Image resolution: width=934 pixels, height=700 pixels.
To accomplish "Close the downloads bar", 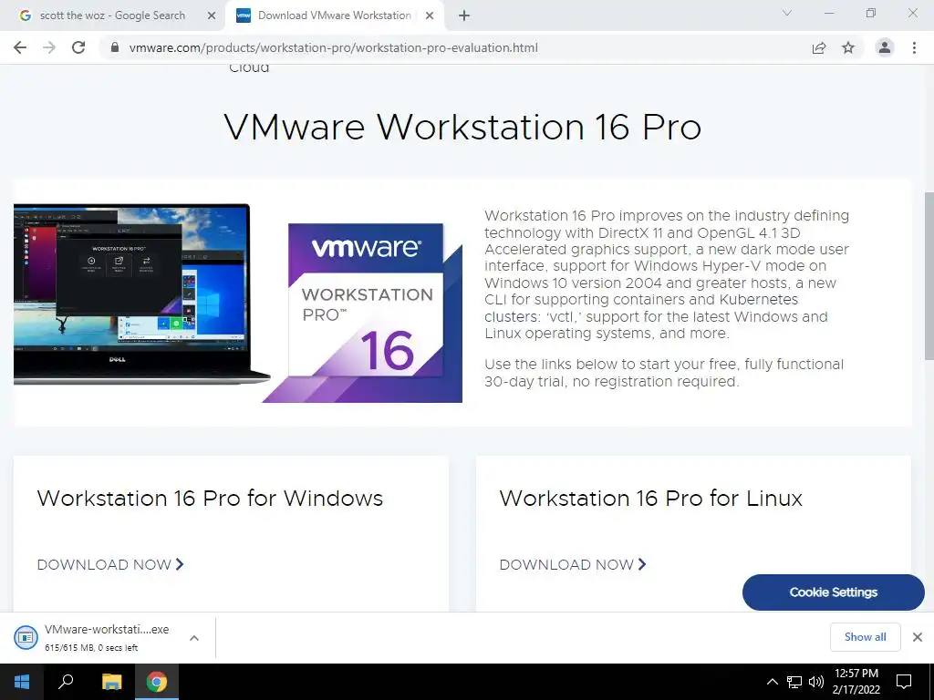I will pyautogui.click(x=918, y=637).
